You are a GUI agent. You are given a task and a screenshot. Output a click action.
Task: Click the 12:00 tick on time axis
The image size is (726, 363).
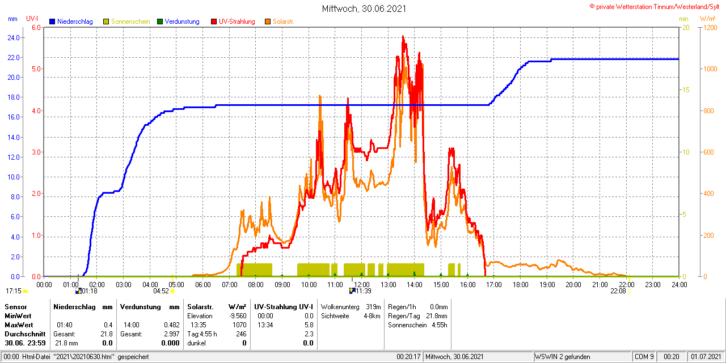(361, 284)
